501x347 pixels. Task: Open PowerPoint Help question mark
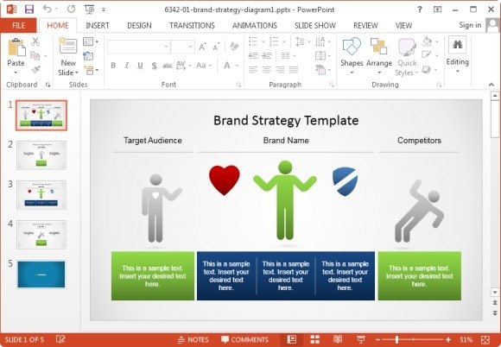point(419,9)
